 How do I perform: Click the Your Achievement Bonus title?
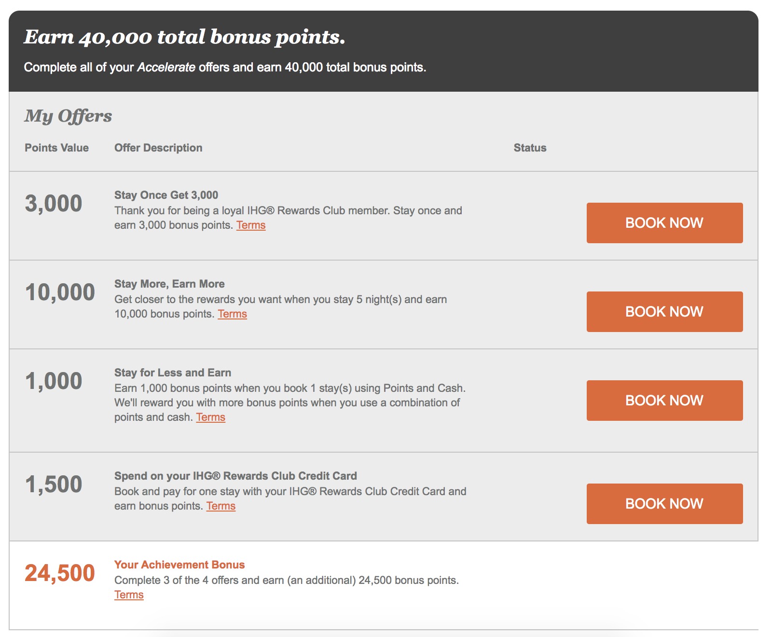[x=179, y=565]
